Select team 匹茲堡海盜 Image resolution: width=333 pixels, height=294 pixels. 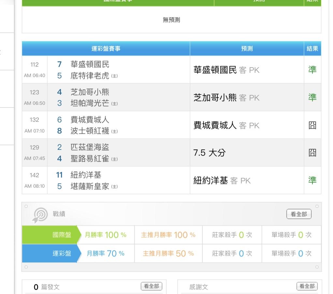[90, 147]
